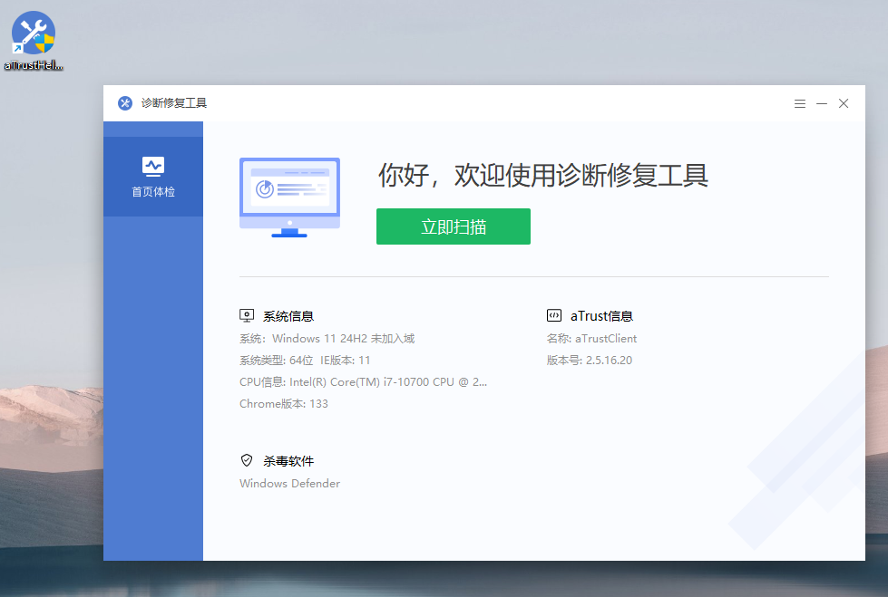This screenshot has width=888, height=597.
Task: Click the 系统信息 monitor icon
Action: pos(247,316)
